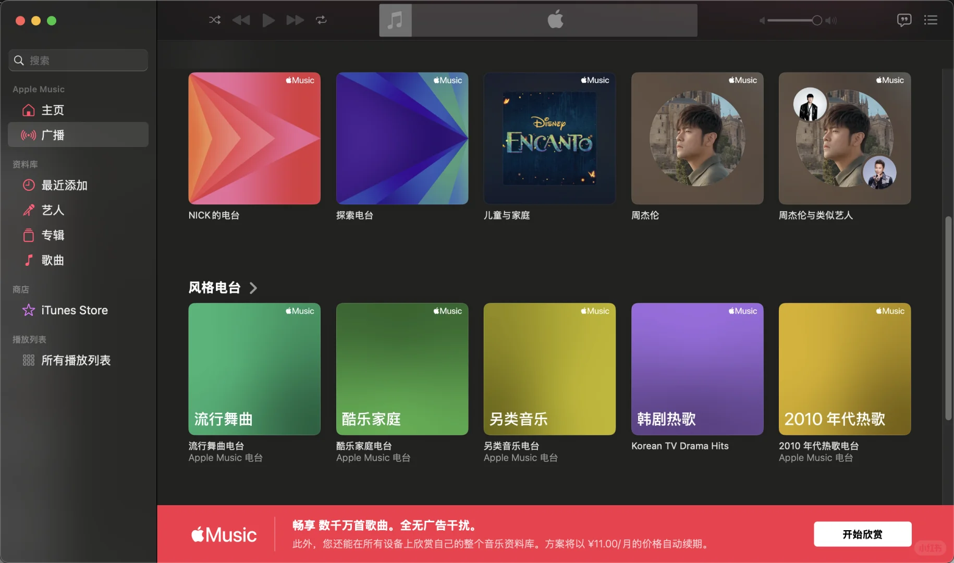This screenshot has width=954, height=563.
Task: Open 所有播放列表 under 播放列表
Action: (x=76, y=360)
